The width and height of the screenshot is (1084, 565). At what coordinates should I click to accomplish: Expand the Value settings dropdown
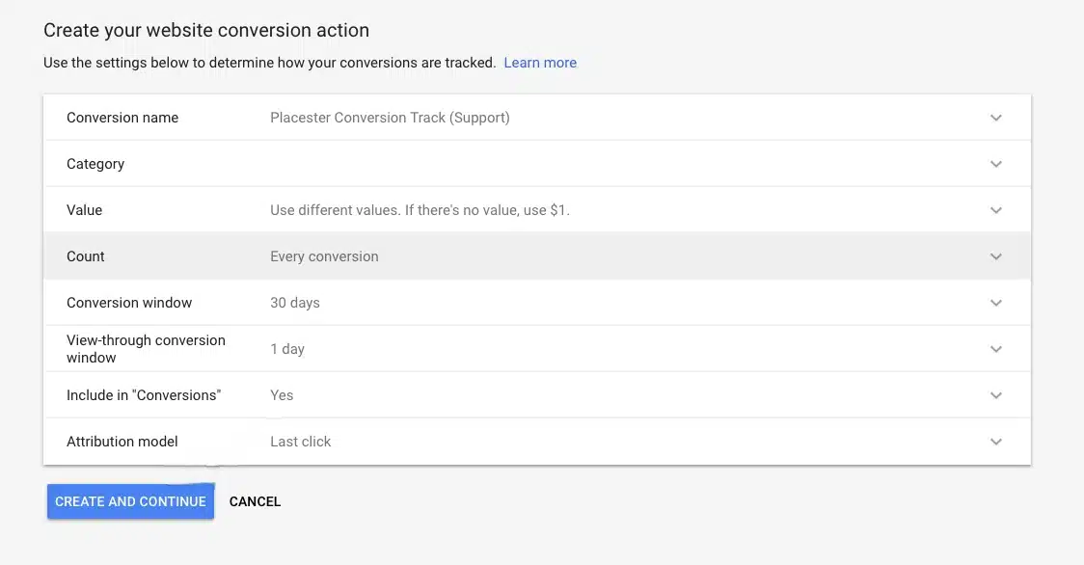(996, 209)
